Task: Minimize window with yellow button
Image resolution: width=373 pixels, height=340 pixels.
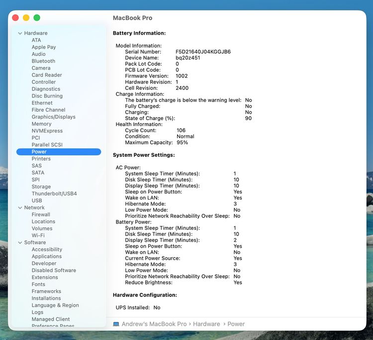Action: point(26,18)
